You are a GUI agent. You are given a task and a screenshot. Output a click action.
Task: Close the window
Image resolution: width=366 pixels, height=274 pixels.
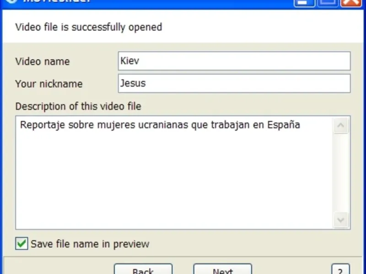tap(351, 3)
